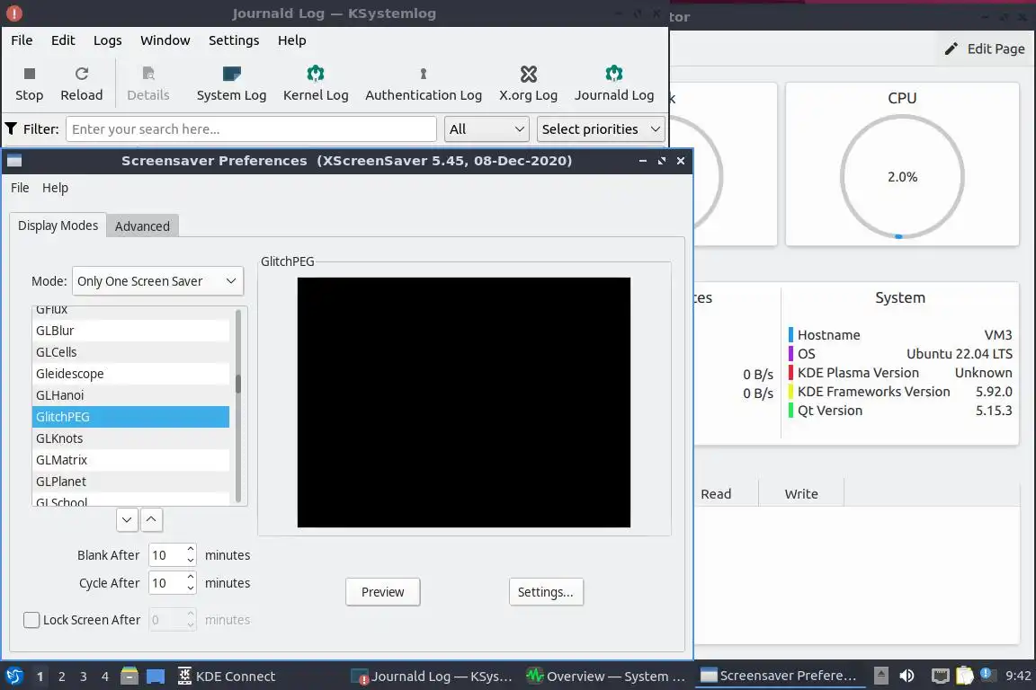Open the Authentication Log view
1036x690 pixels.
424,84
